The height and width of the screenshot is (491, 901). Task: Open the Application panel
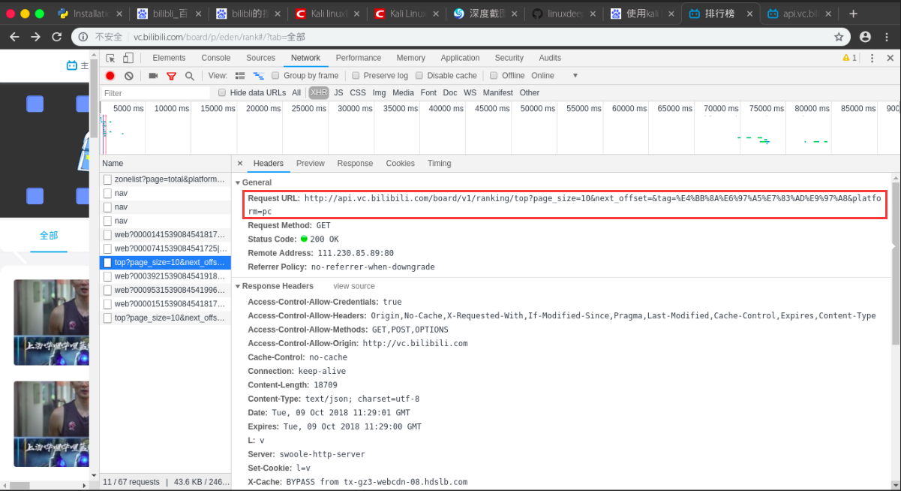tap(460, 58)
